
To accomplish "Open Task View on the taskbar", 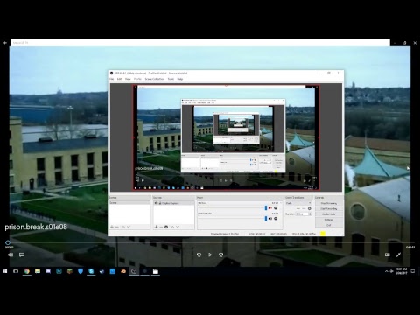I will (x=16, y=271).
